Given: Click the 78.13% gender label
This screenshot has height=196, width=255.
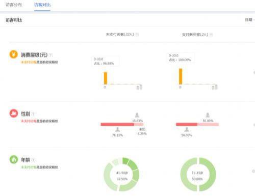Looking at the screenshot, I should pos(117,135).
